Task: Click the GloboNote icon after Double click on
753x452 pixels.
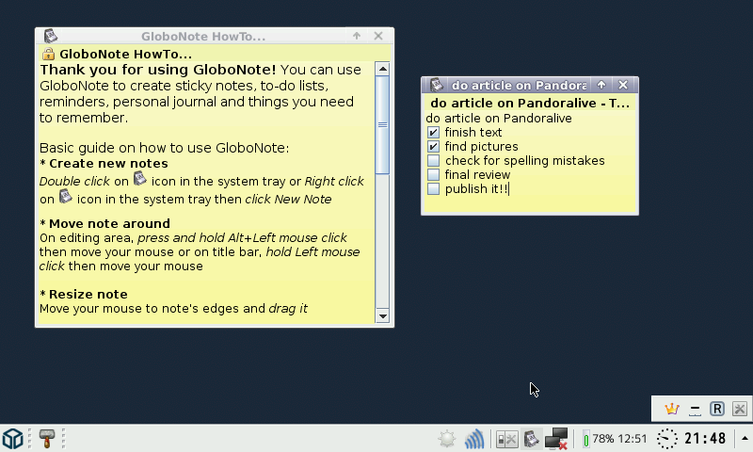Action: click(139, 179)
